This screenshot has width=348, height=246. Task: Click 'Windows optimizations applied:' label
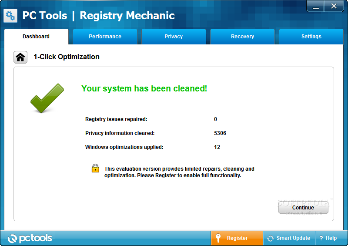pos(124,147)
